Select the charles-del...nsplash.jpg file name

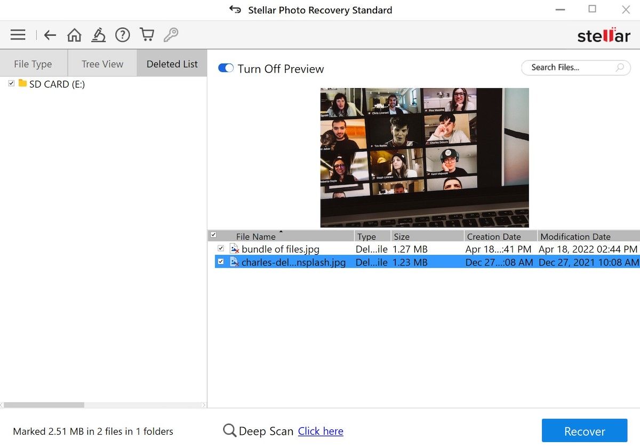click(293, 262)
